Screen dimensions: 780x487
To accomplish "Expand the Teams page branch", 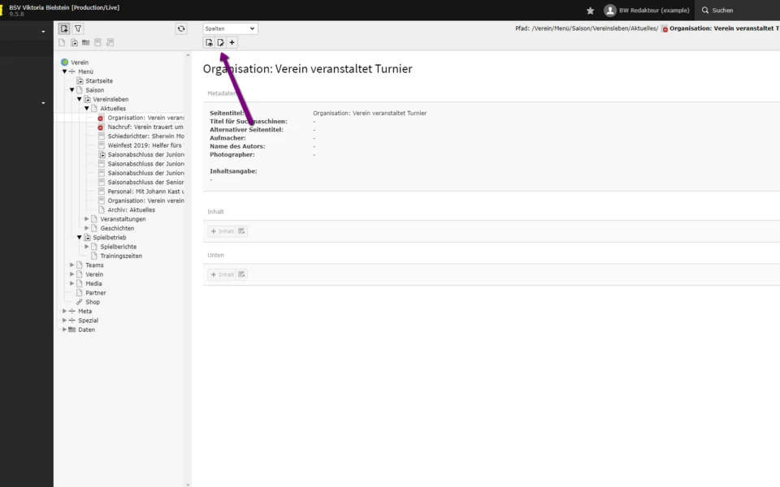I will coord(71,265).
